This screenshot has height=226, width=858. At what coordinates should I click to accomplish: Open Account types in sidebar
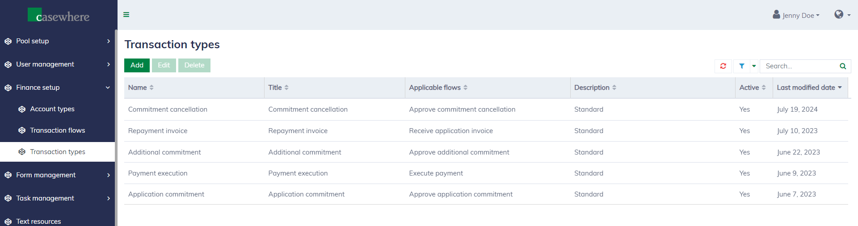(x=52, y=109)
